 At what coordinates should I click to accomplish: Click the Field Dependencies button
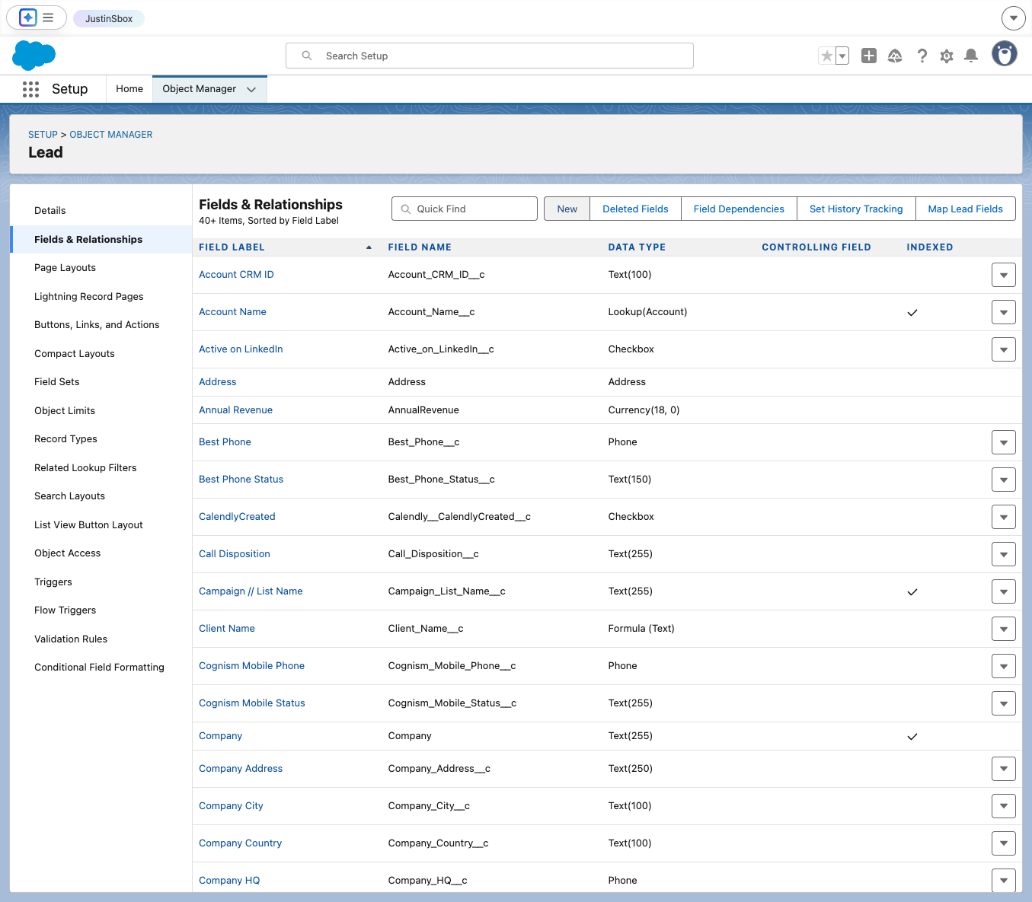(739, 209)
